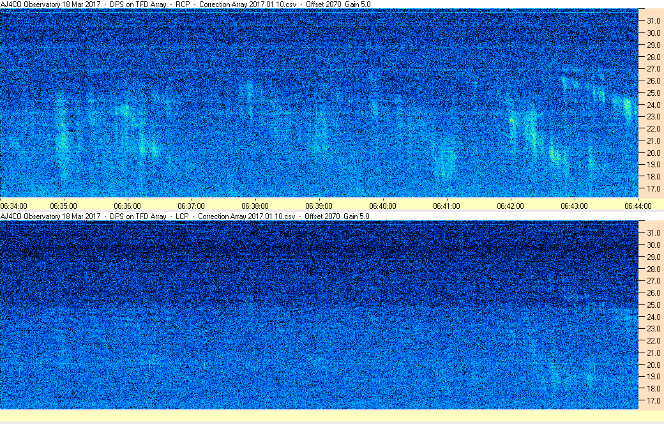The image size is (664, 424).
Task: Click the 26.0 frequency label on RCP panel
Action: (653, 80)
